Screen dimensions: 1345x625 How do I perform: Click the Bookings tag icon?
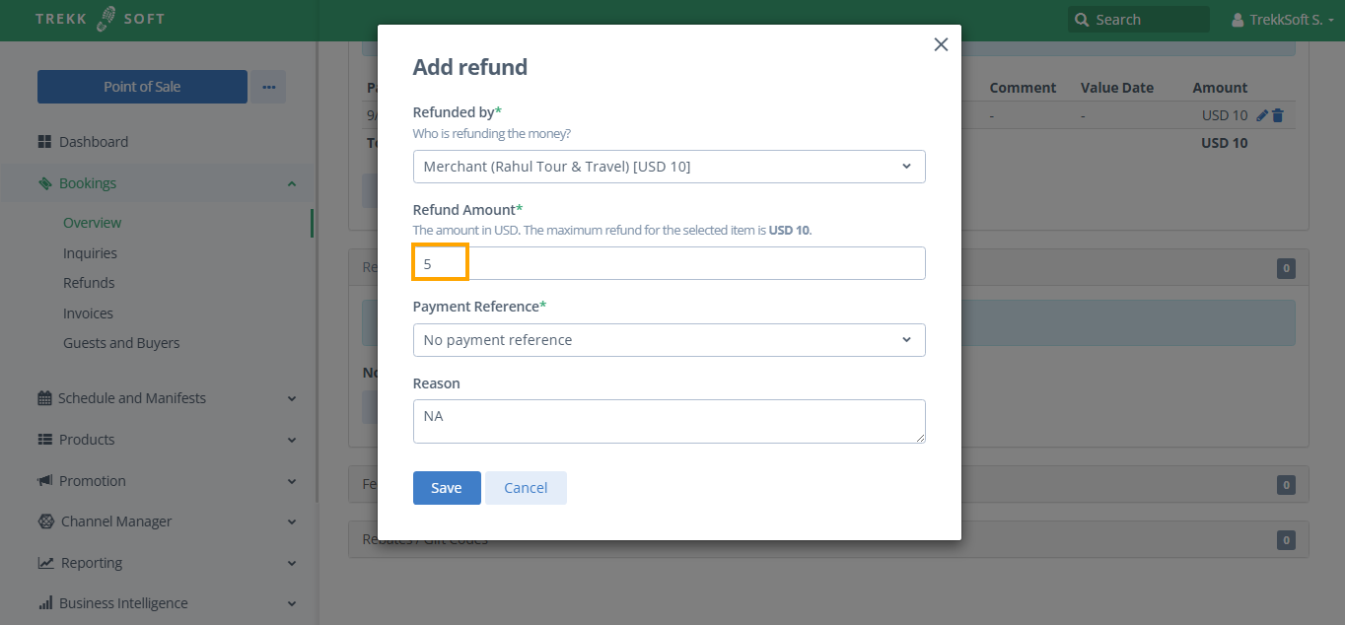[x=44, y=183]
